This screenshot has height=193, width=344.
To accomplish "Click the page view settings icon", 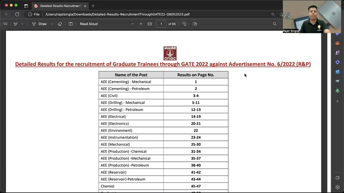I will [x=195, y=24].
